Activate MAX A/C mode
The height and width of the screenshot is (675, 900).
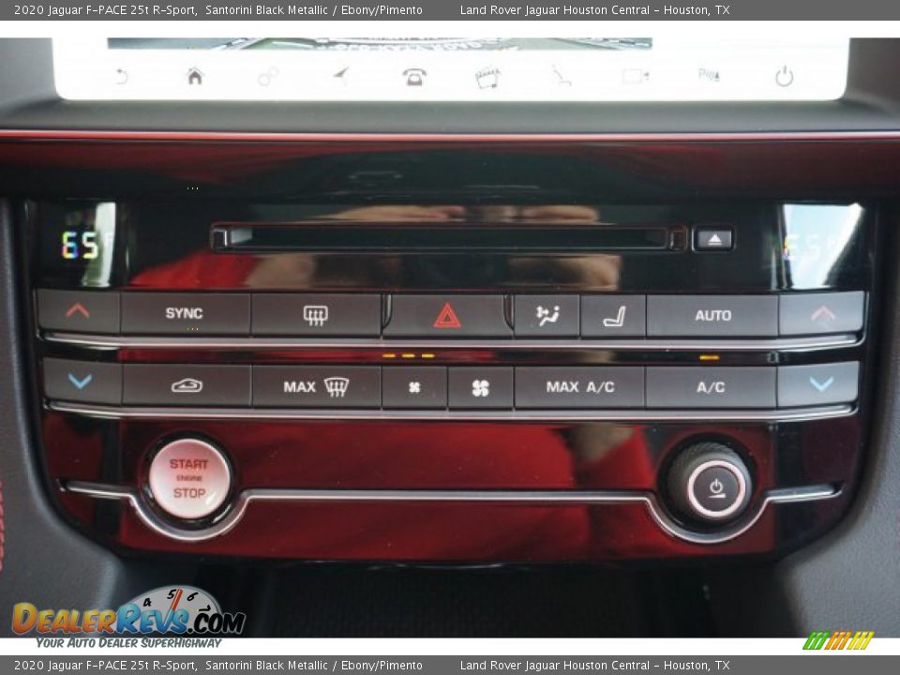579,384
